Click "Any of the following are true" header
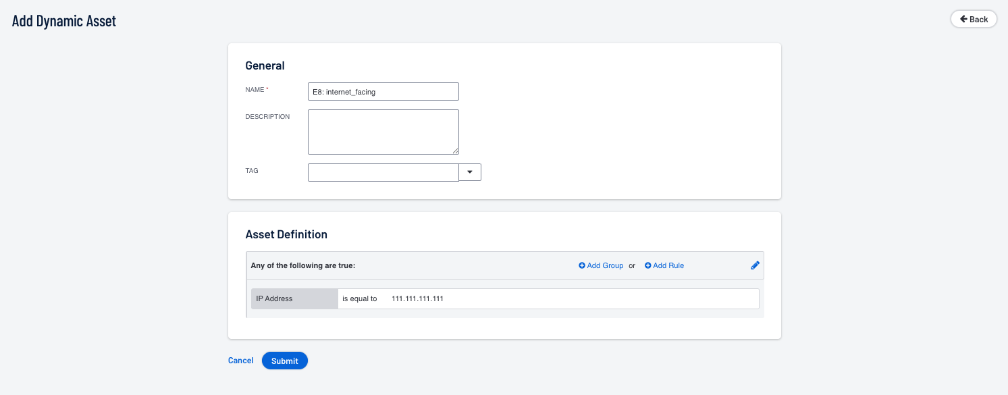1008x395 pixels. coord(302,266)
